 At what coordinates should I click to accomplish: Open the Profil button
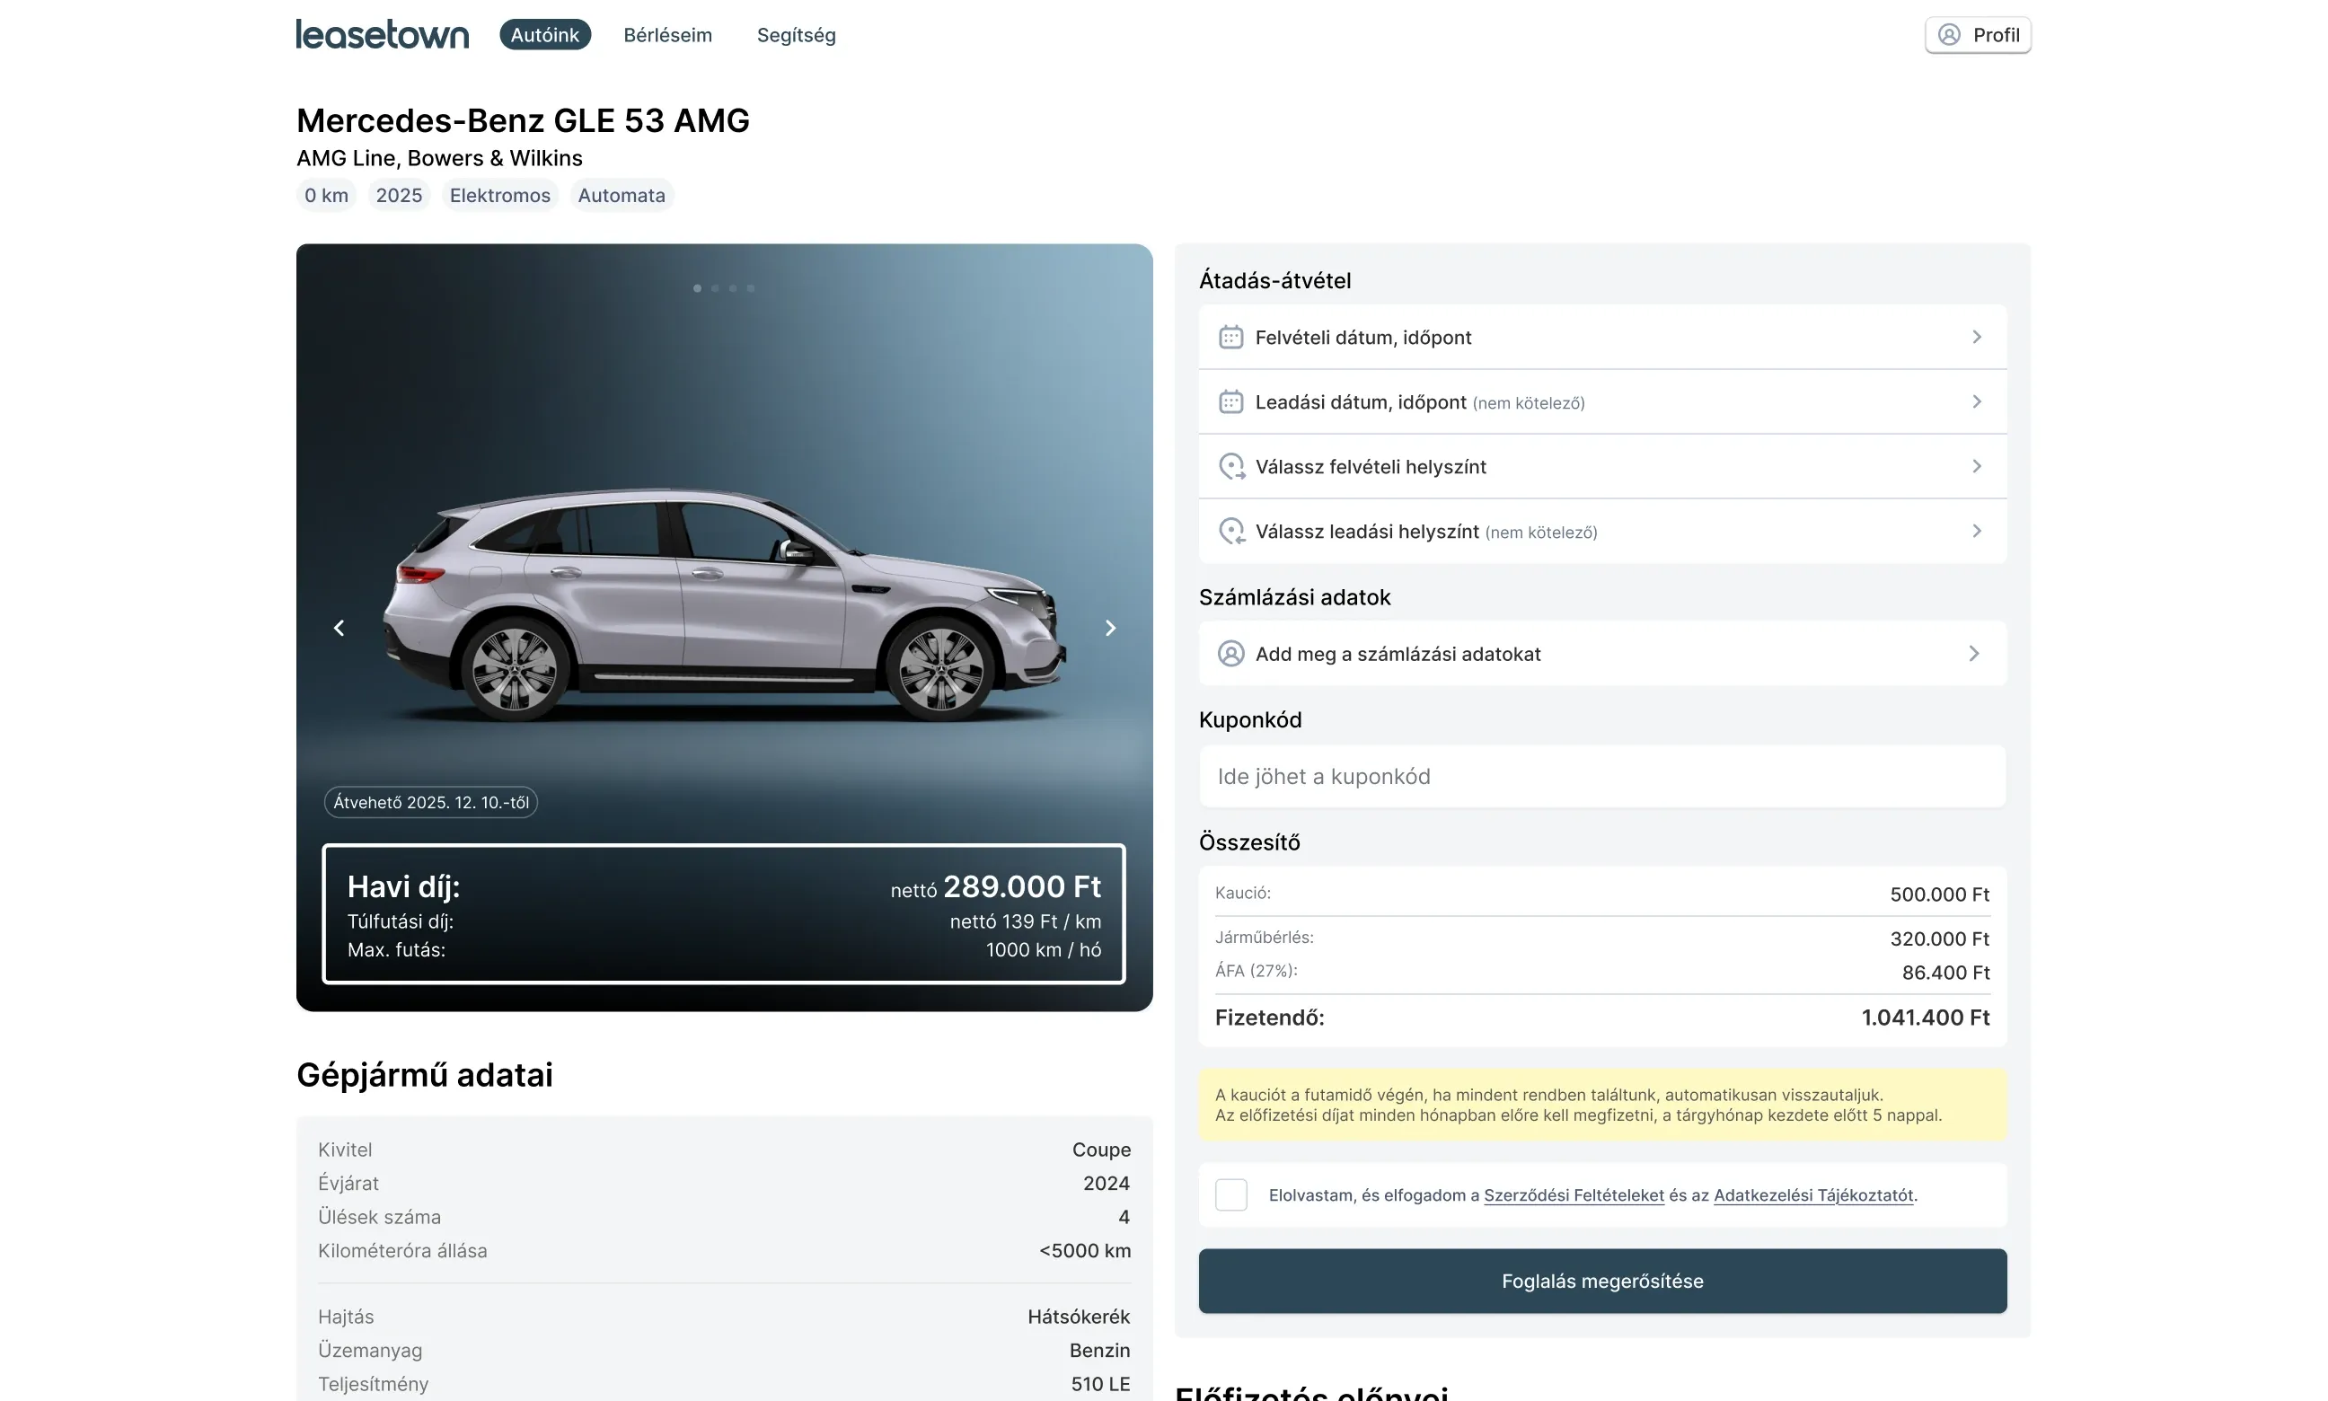(x=1978, y=35)
